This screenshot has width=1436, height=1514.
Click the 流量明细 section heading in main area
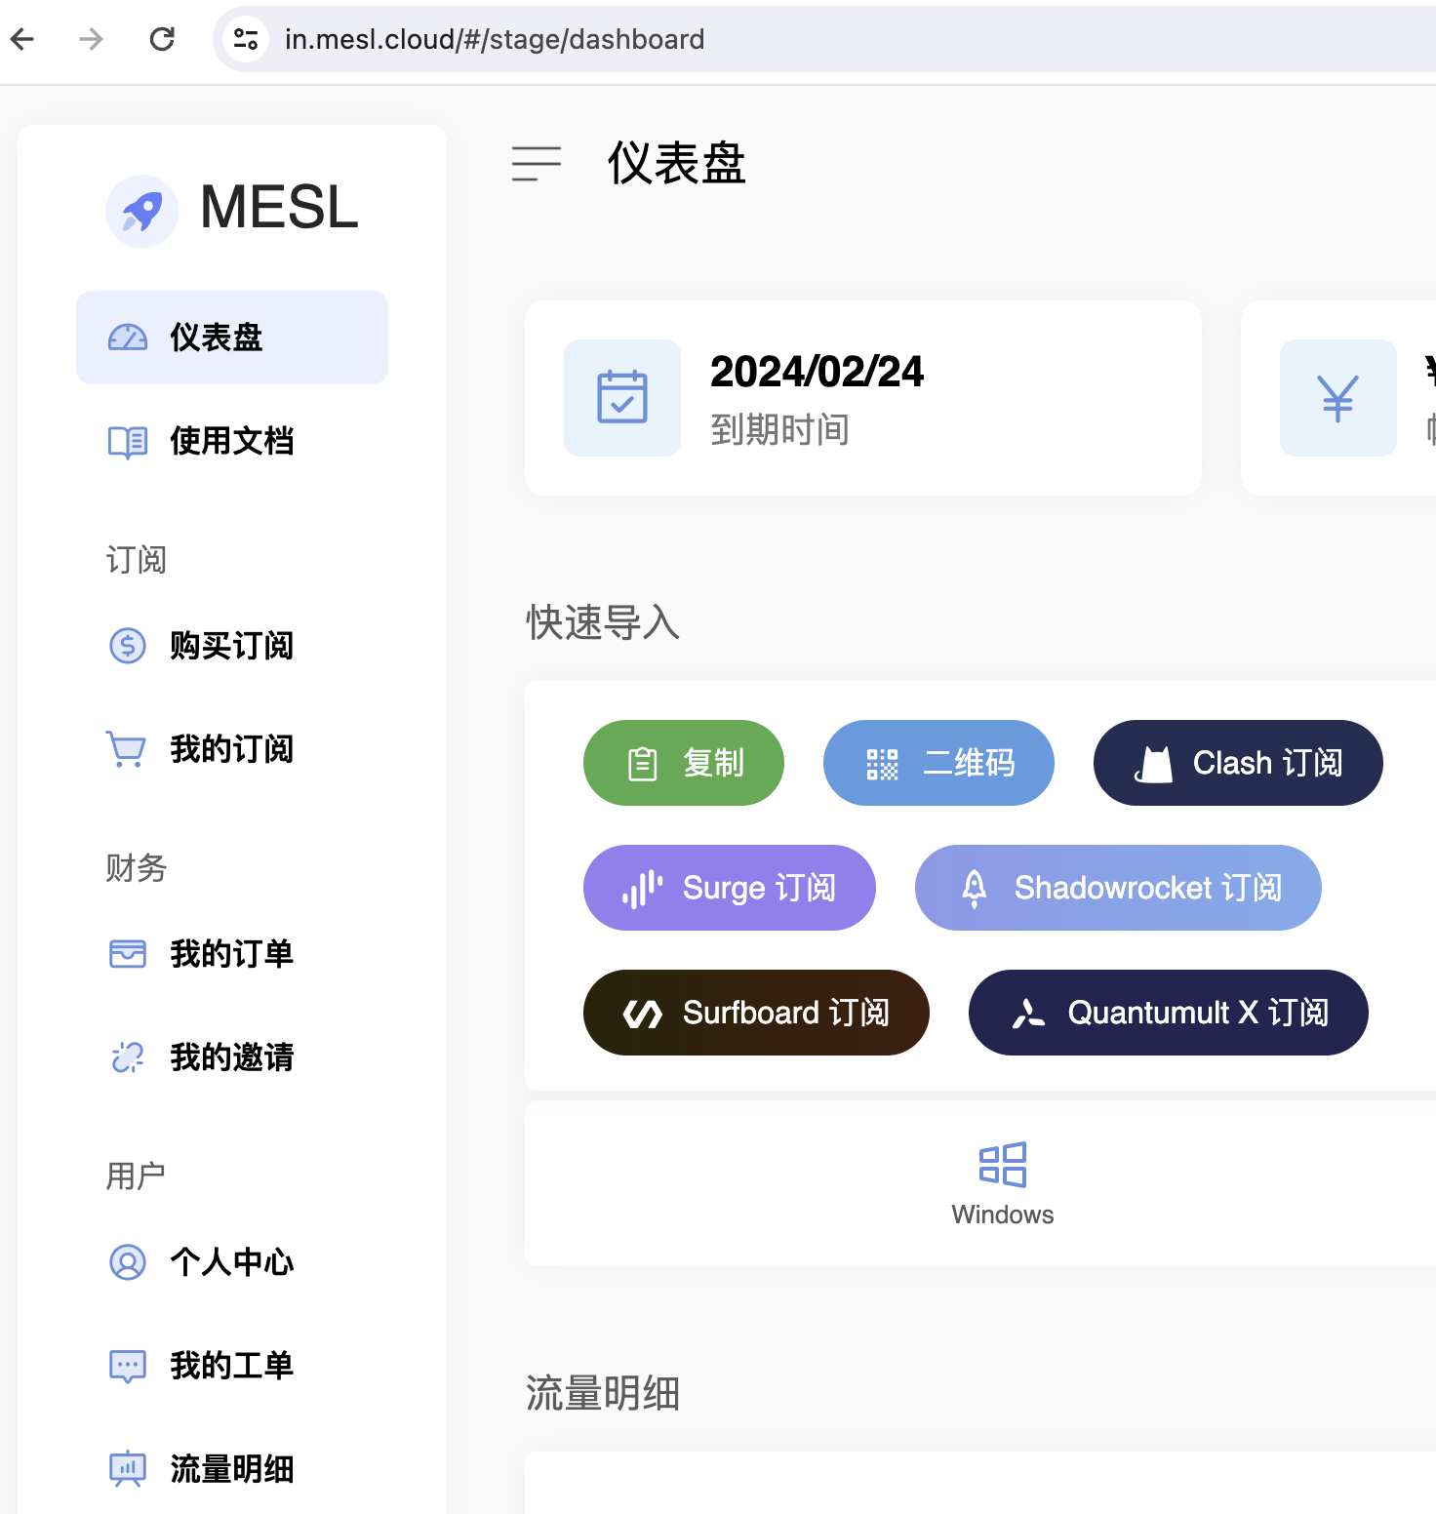[x=603, y=1393]
